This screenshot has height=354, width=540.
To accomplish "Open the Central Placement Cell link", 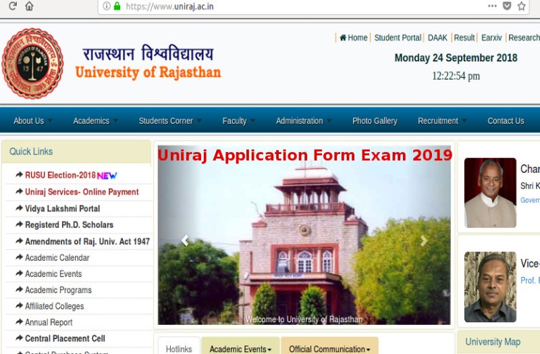I will click(x=65, y=338).
